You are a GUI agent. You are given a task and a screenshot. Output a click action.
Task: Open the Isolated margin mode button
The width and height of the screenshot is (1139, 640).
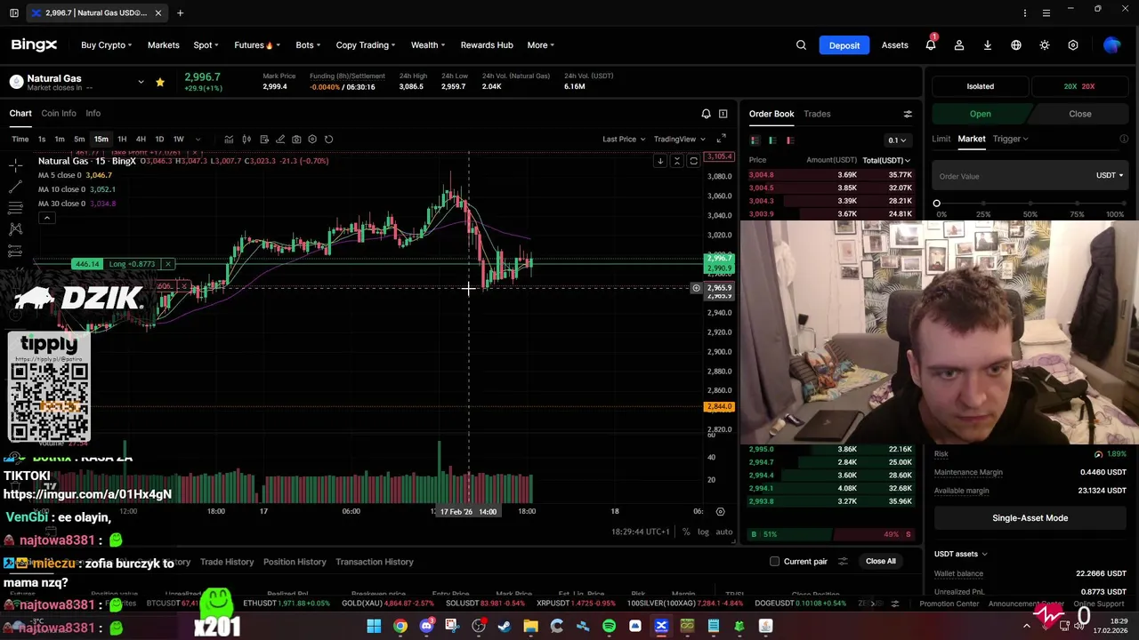(x=980, y=86)
